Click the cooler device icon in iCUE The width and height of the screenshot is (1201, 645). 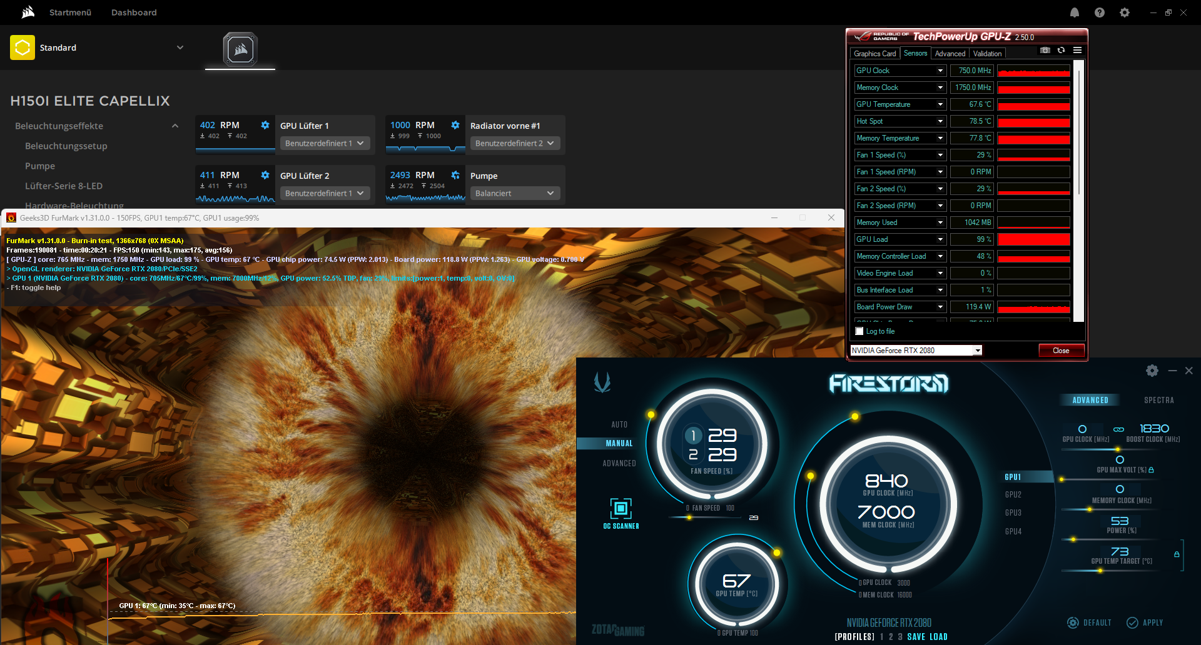click(x=240, y=50)
